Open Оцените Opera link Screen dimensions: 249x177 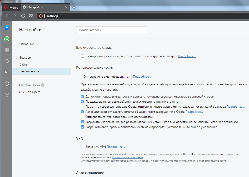30,92
